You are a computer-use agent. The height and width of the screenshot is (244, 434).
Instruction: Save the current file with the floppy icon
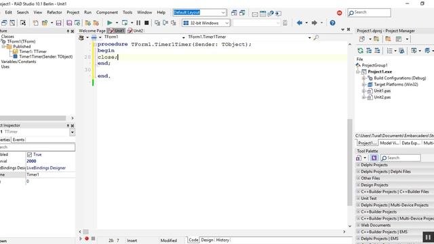(58, 22)
